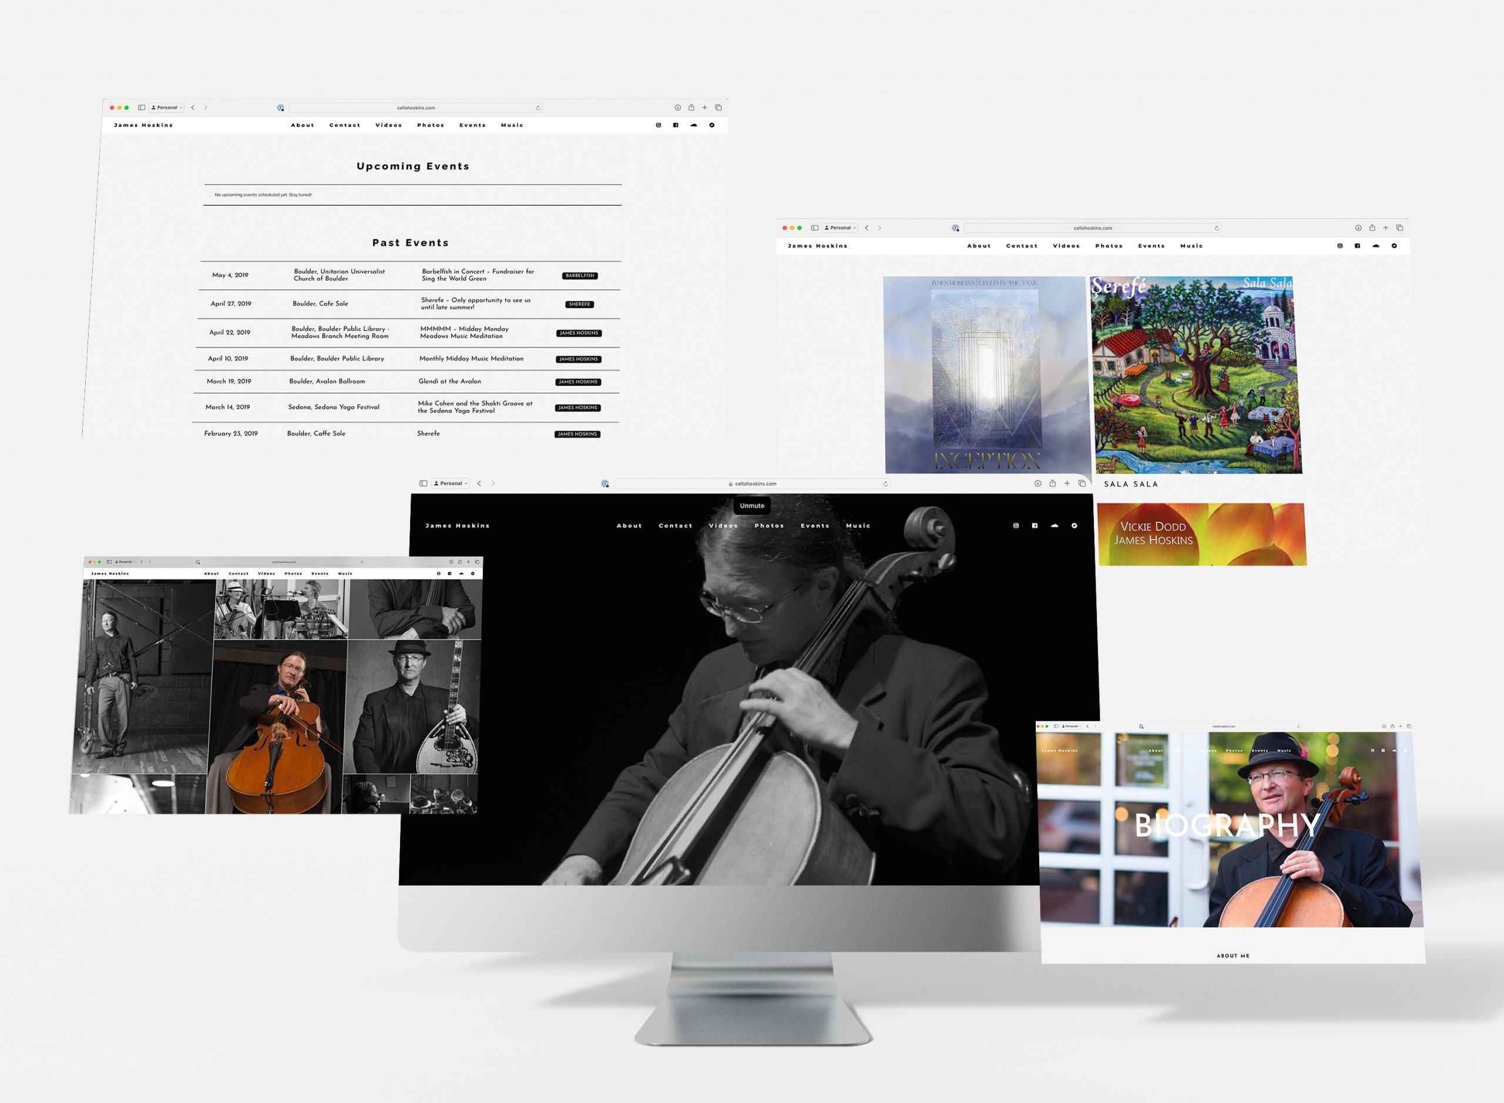1504x1103 pixels.
Task: Click tab overview icon in the Events page browser
Action: (x=718, y=107)
